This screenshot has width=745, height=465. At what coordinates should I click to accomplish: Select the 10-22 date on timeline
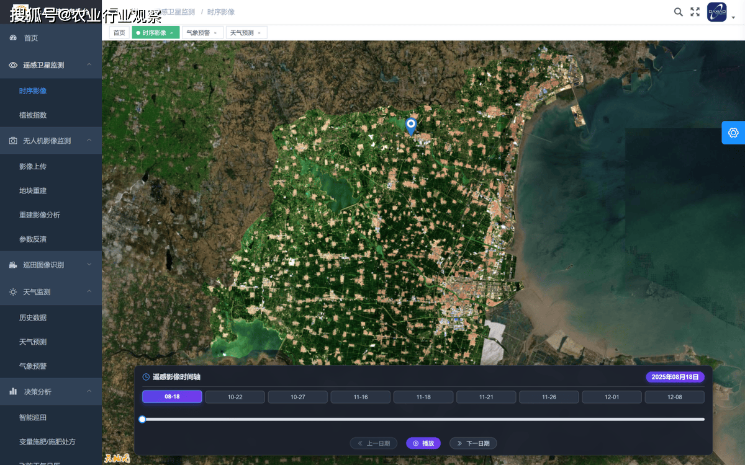pos(235,397)
